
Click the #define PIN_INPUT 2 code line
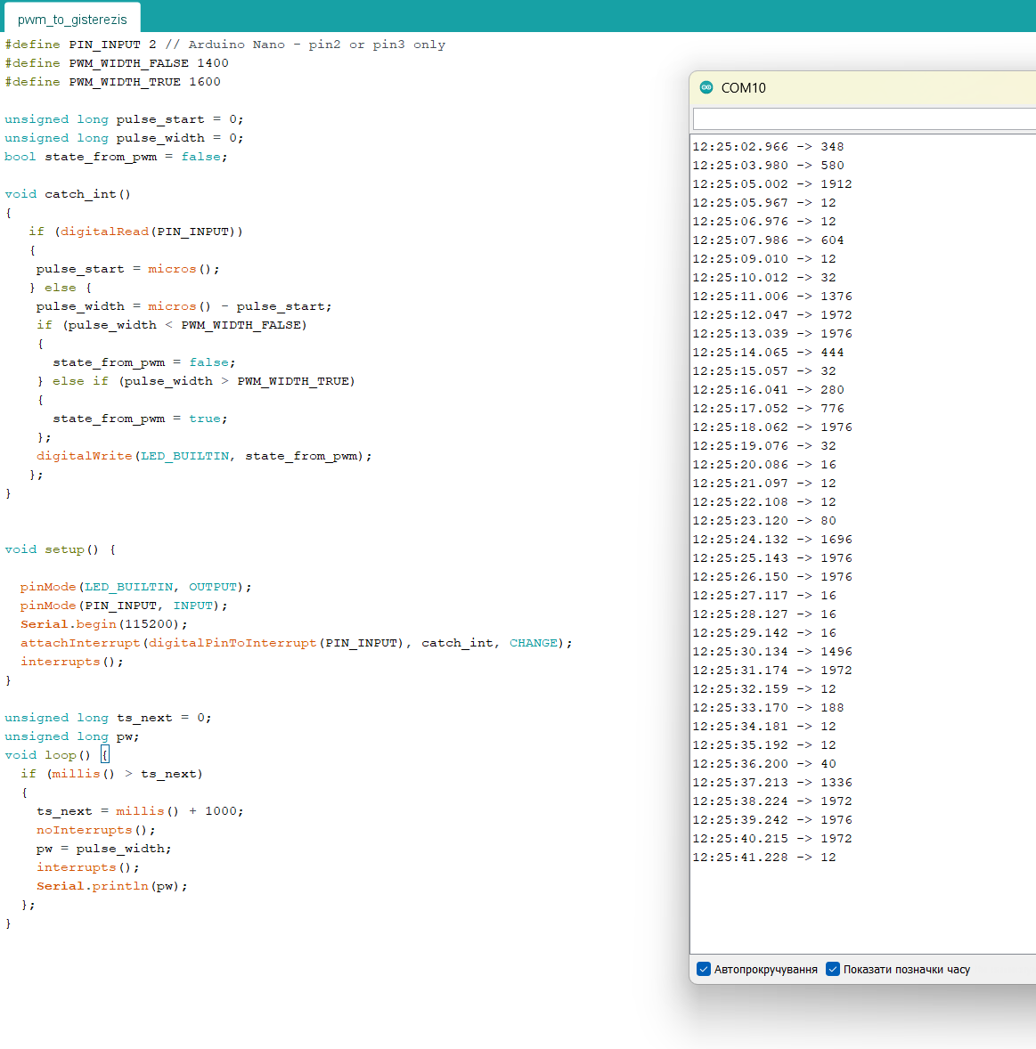pyautogui.click(x=224, y=45)
